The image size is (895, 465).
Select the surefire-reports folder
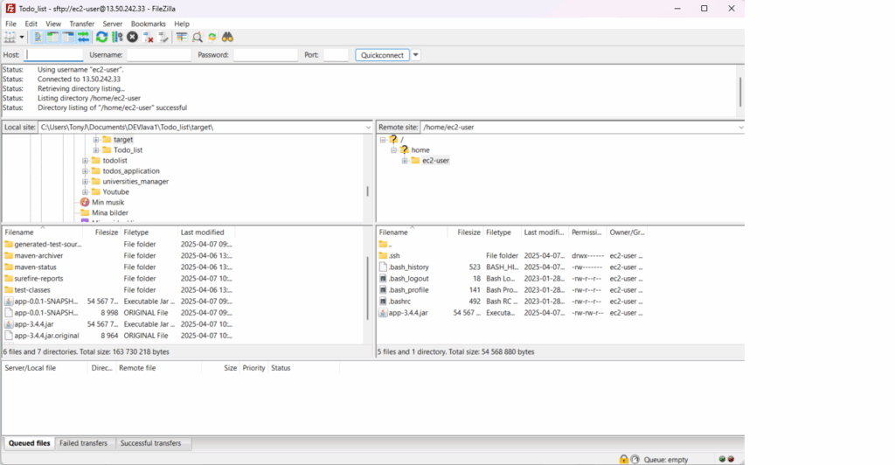click(x=38, y=279)
